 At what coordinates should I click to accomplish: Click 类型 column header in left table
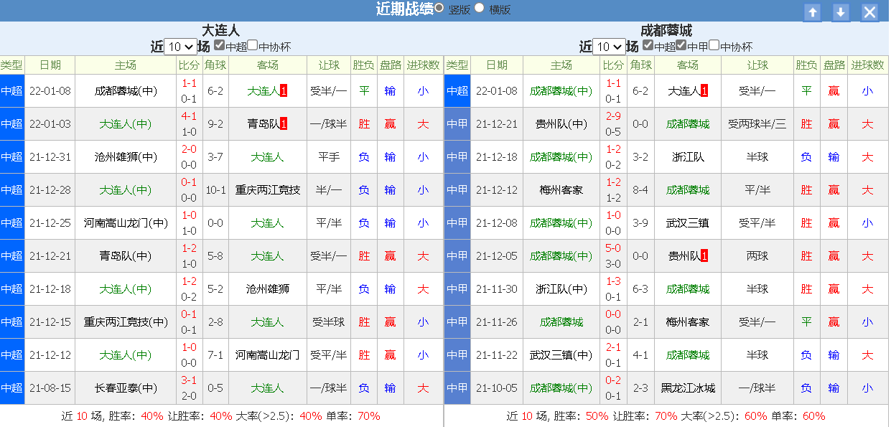click(x=11, y=65)
